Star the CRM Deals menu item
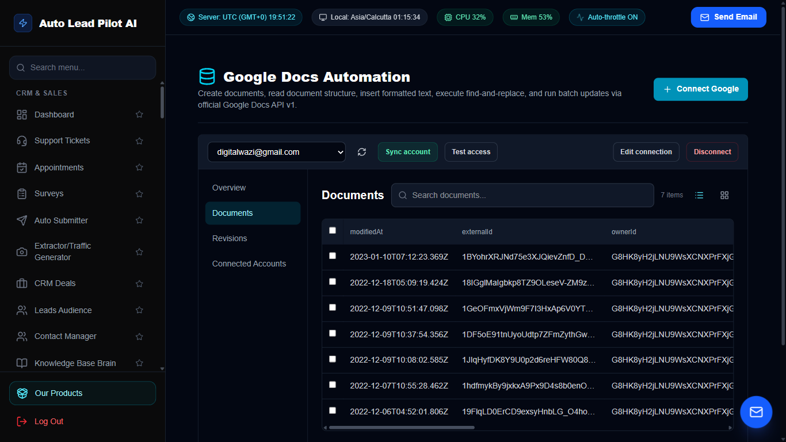 pos(139,283)
